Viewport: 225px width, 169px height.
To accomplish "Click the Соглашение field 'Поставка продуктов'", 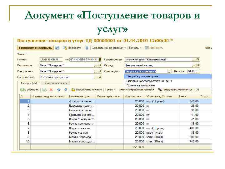I will [x=67, y=77].
